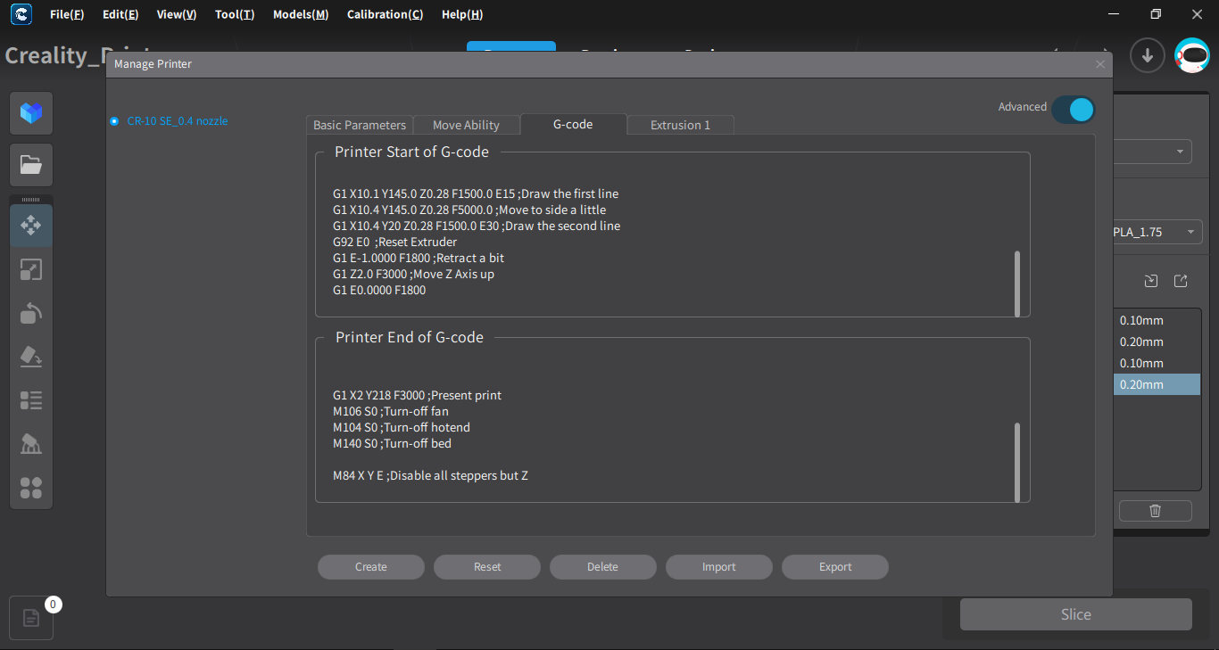The width and height of the screenshot is (1219, 650).
Task: Click the Printer End of G-code scrollbar
Action: point(1017,462)
